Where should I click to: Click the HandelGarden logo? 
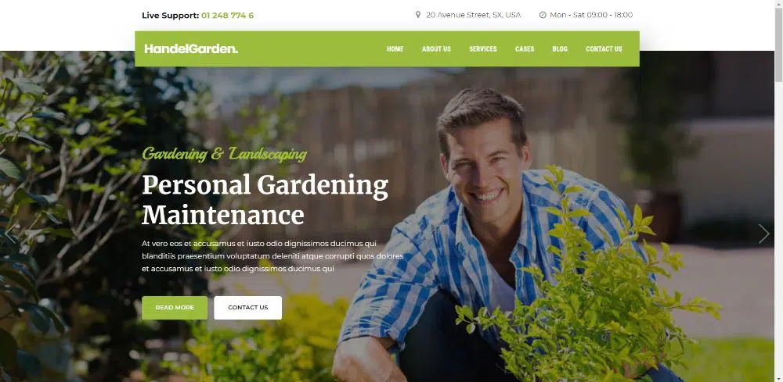click(x=191, y=48)
